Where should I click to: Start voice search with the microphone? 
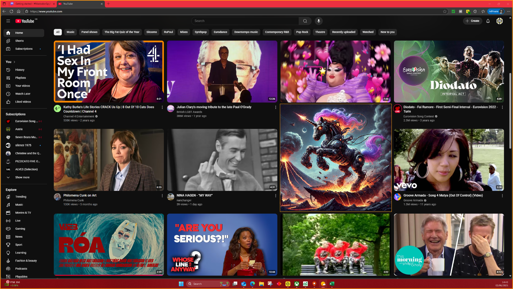tap(319, 21)
